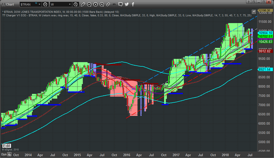
Task: Click the Edit button on chart
Action: [x=7, y=146]
